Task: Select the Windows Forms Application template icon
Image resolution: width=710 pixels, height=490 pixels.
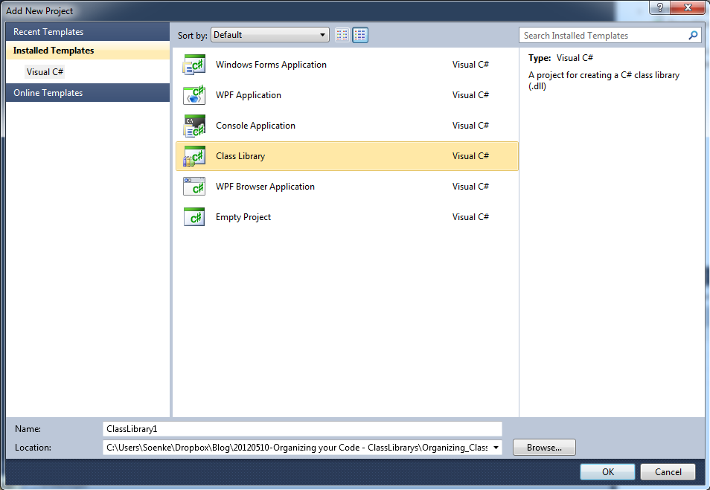Action: click(x=194, y=65)
